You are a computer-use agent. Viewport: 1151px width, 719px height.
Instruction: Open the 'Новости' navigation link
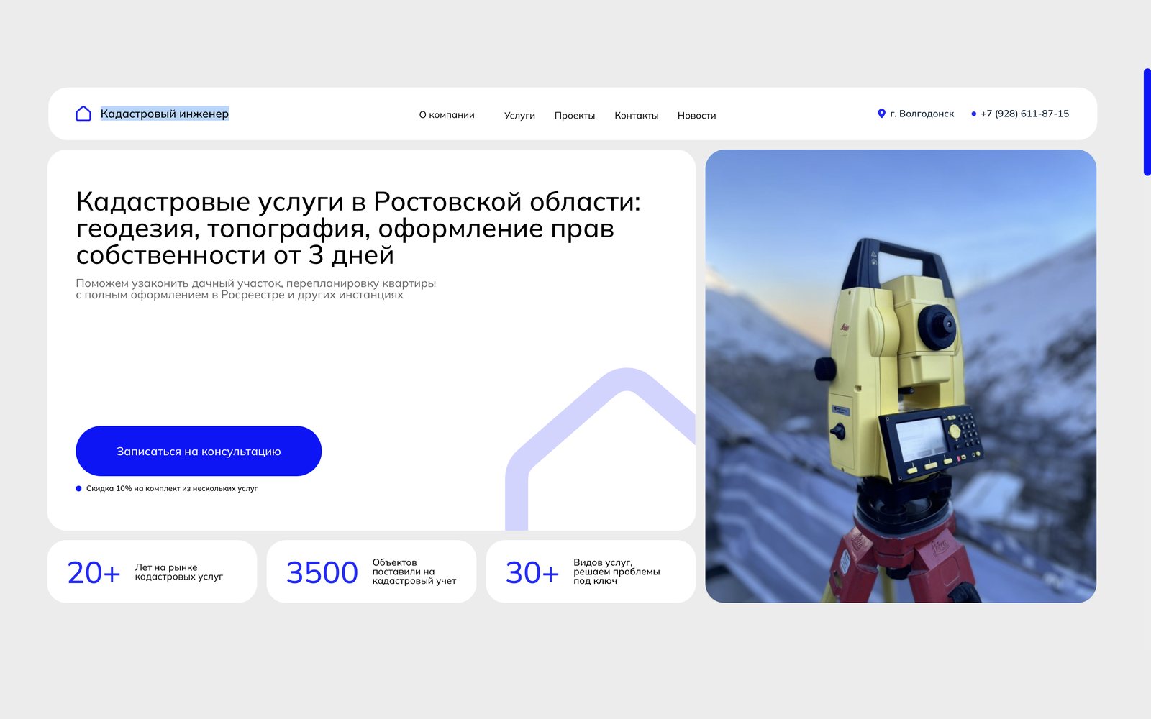click(x=696, y=115)
